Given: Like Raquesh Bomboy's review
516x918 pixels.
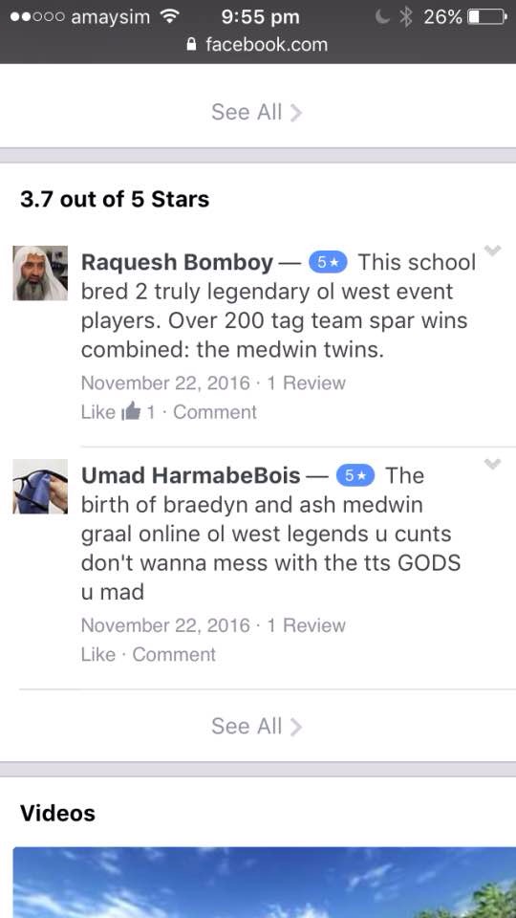Looking at the screenshot, I should 98,412.
